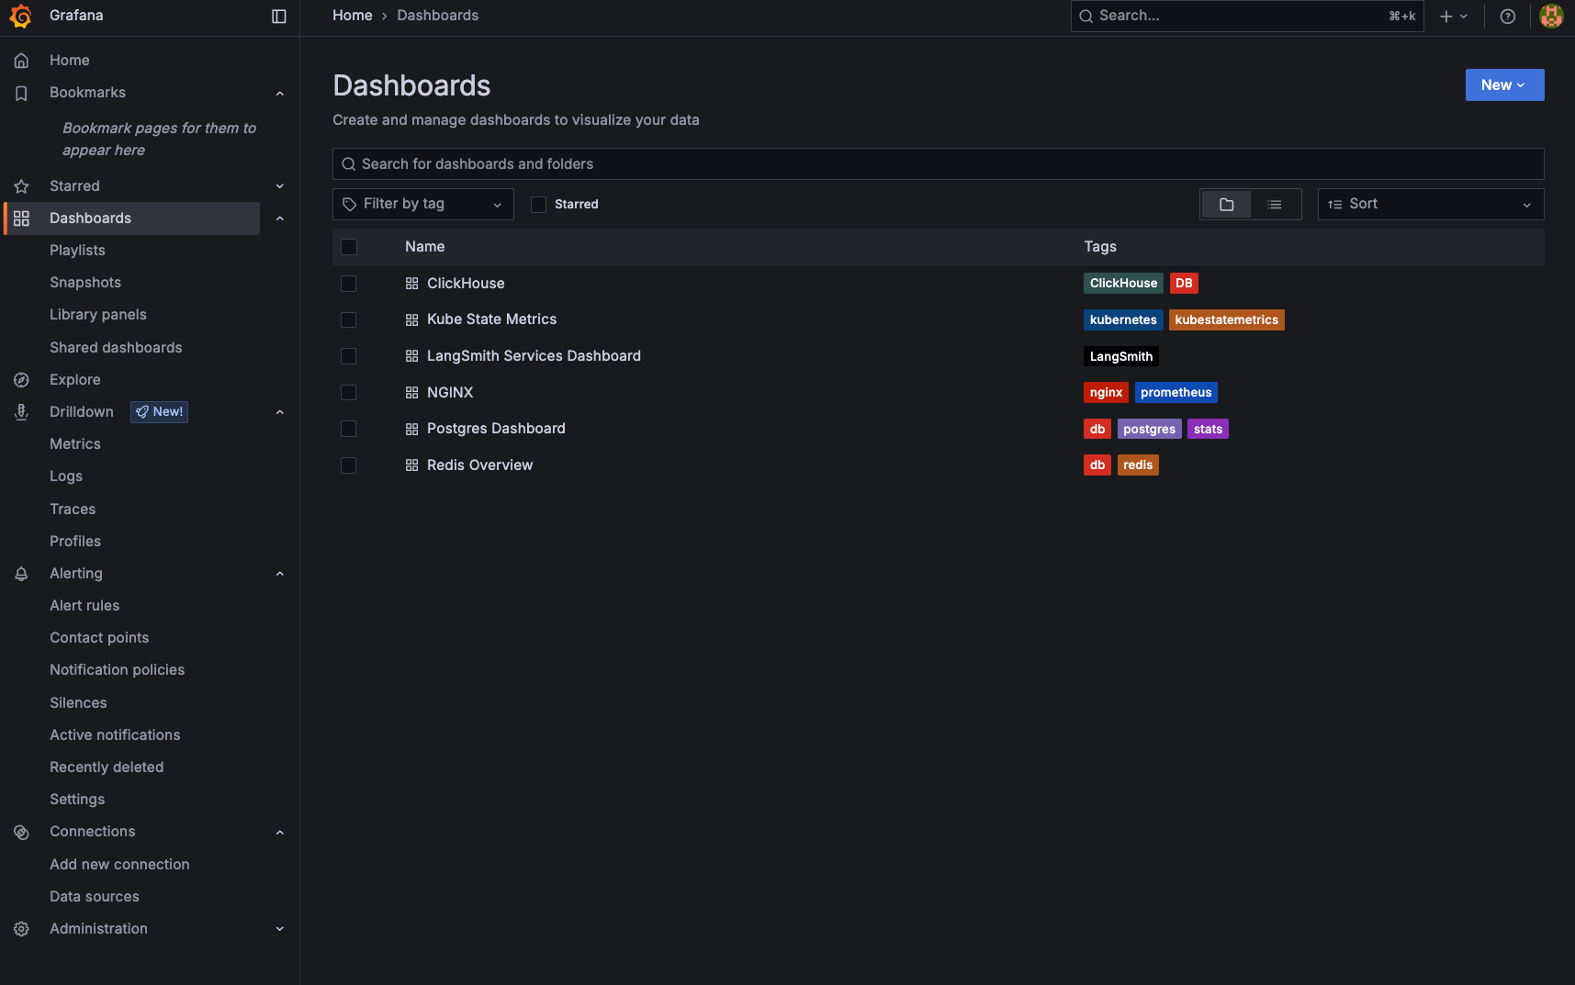Collapse the Dashboards section chevron

tap(280, 218)
